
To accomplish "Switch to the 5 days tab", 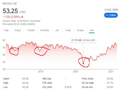I will [18, 30].
